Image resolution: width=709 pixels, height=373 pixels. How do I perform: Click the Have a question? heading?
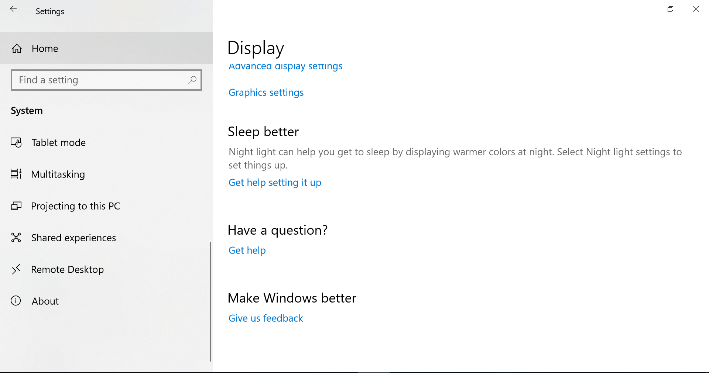click(278, 230)
